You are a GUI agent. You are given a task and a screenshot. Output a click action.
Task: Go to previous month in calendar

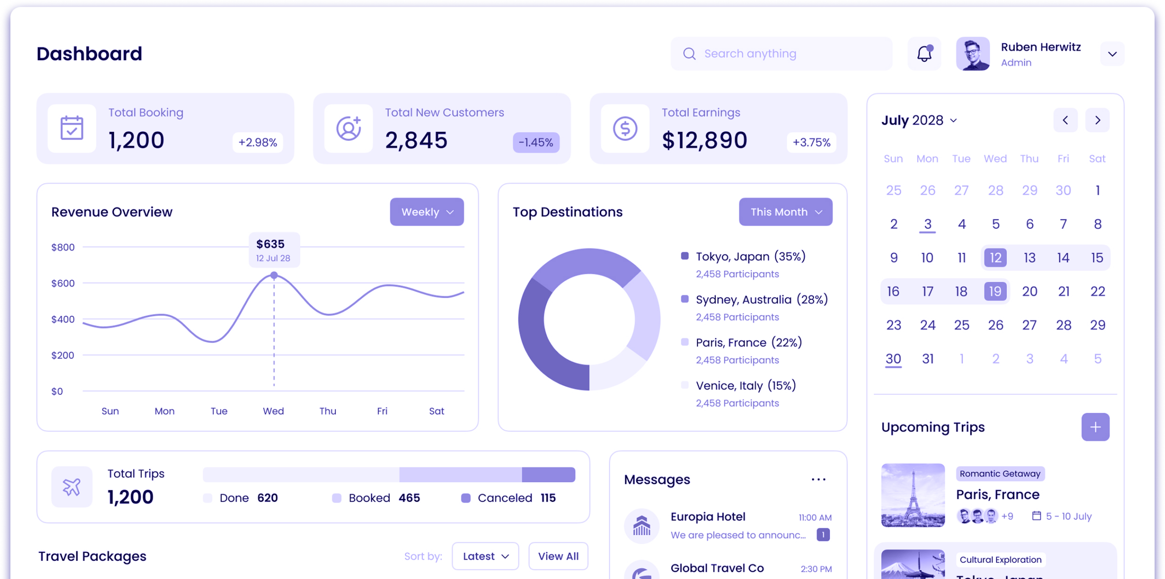point(1065,120)
